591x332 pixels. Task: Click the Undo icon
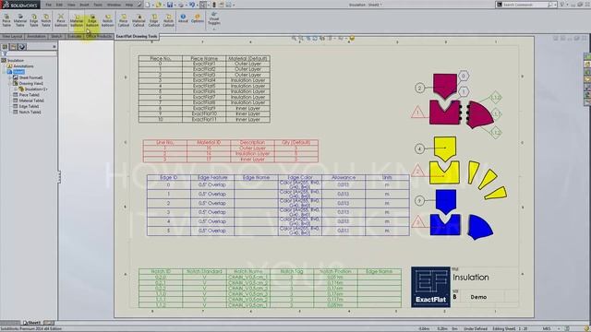[x=192, y=5]
